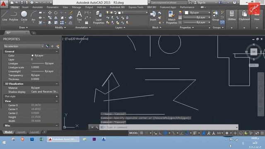
Task: Click the Quick Select icon in Properties palette
Action: click(x=58, y=46)
